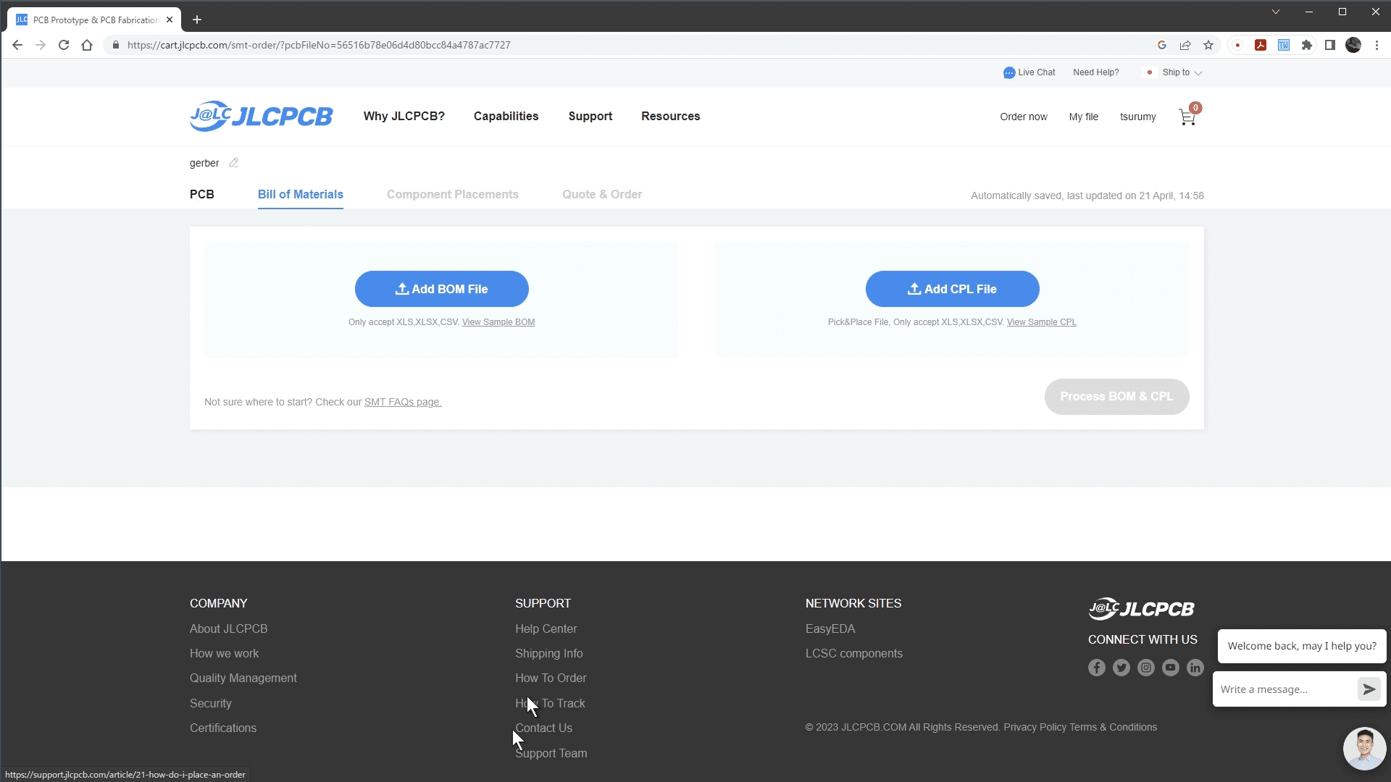Click the Add BOM File button

441,289
